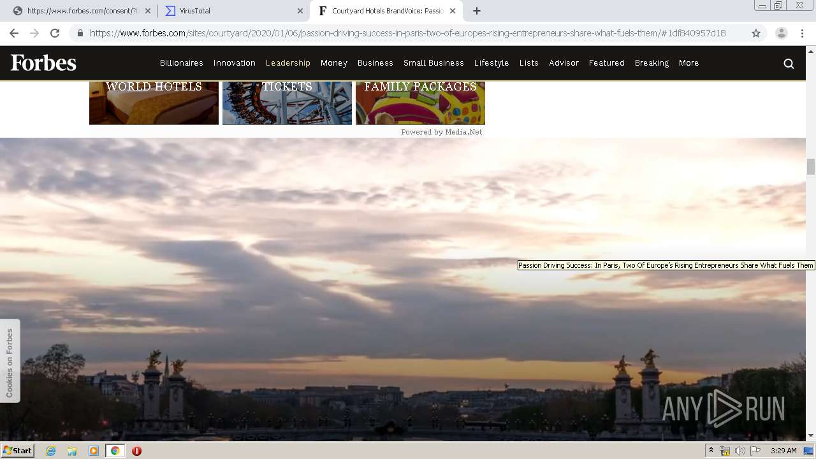Open the Lifestyle menu
The width and height of the screenshot is (816, 459).
point(492,62)
